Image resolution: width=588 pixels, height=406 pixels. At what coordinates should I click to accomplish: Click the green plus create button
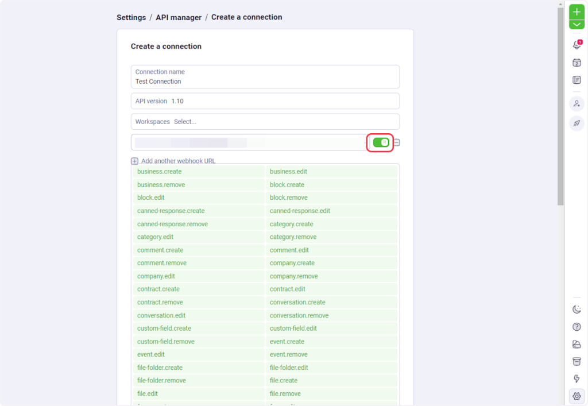(577, 11)
